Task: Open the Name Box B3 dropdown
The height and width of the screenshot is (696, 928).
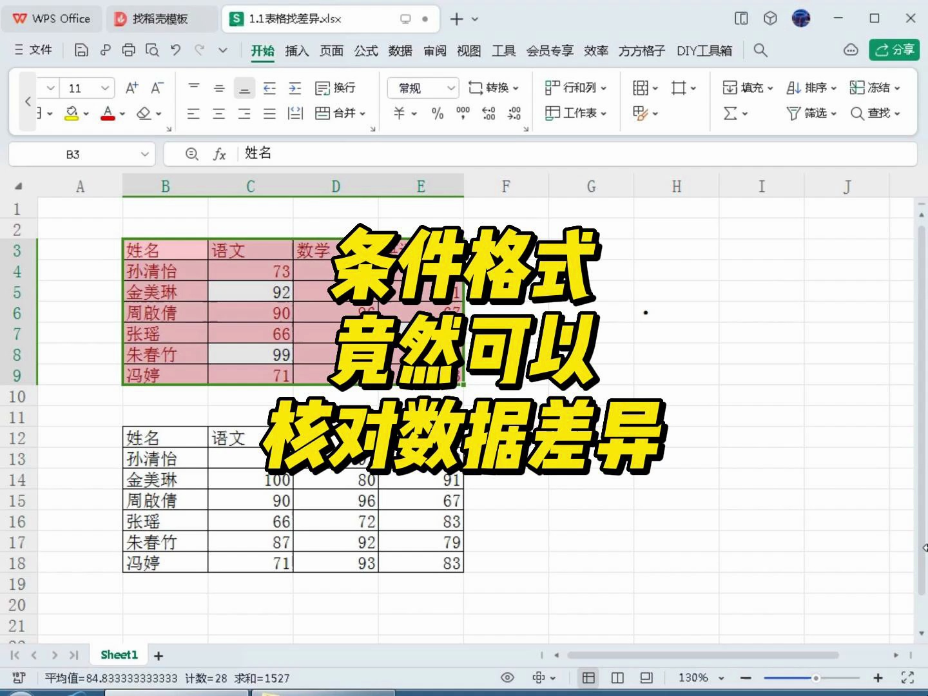Action: coord(145,154)
